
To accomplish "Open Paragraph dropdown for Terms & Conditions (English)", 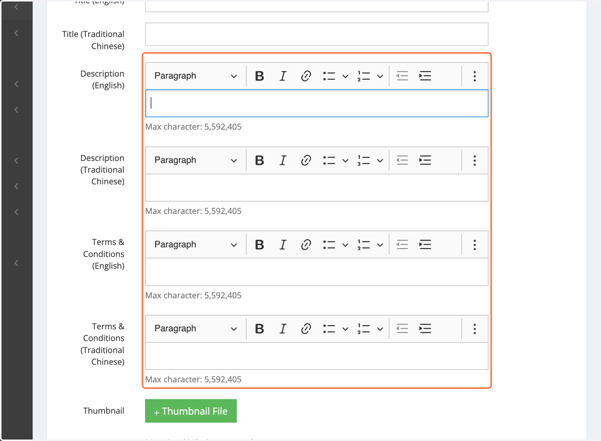I will (196, 245).
